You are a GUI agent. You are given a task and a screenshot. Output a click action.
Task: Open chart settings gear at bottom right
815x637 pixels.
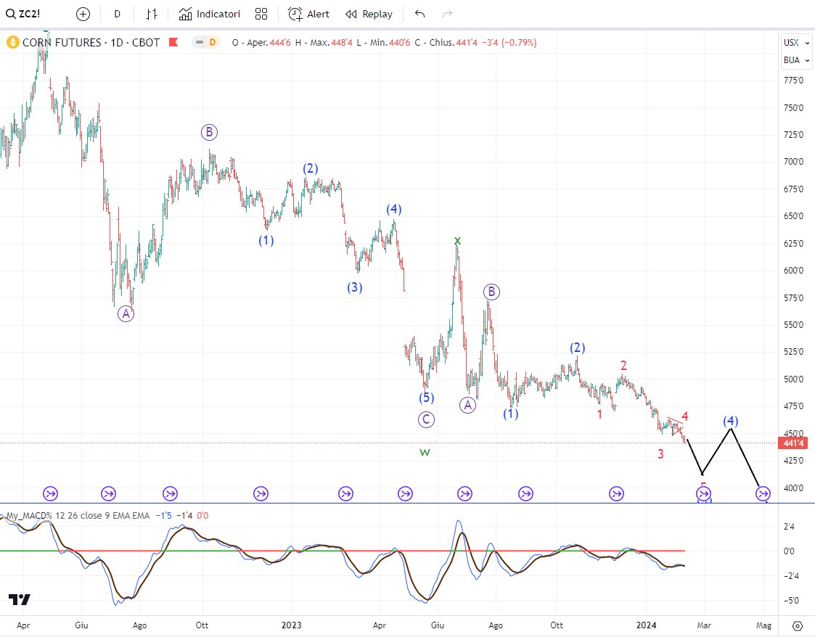pos(797,625)
